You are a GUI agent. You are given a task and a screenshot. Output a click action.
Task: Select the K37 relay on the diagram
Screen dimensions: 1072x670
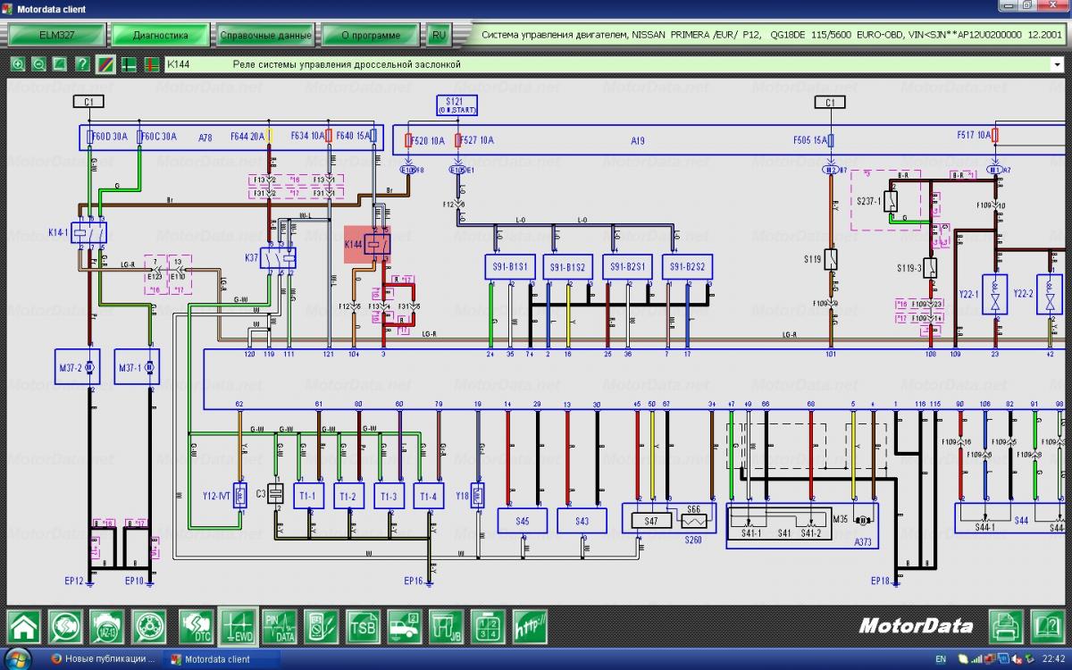tap(277, 257)
